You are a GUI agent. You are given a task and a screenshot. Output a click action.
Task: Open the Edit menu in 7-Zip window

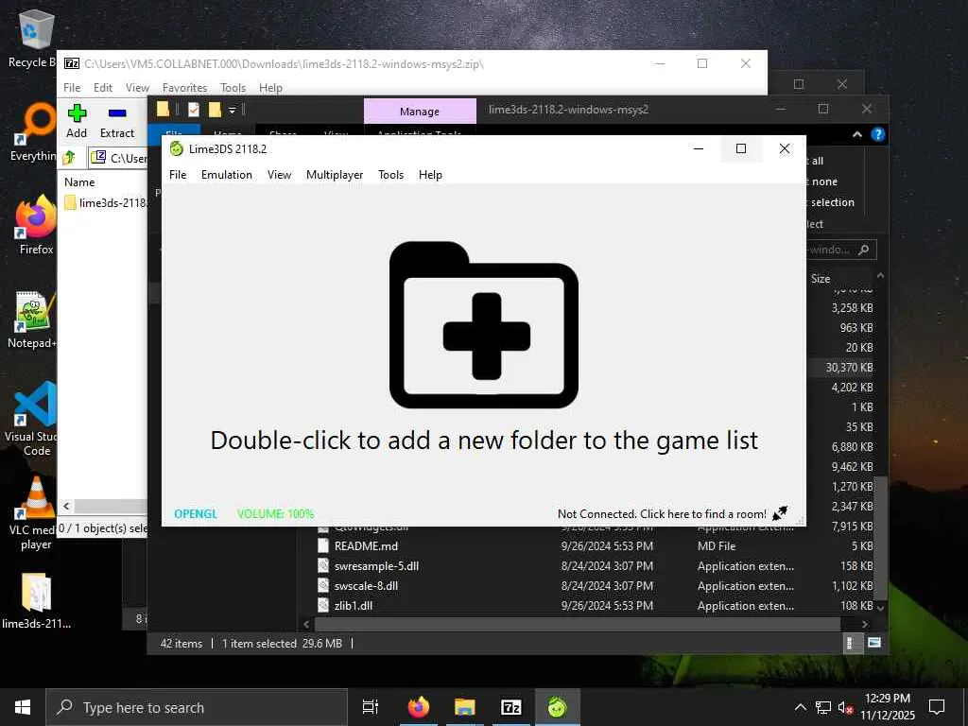click(x=103, y=88)
